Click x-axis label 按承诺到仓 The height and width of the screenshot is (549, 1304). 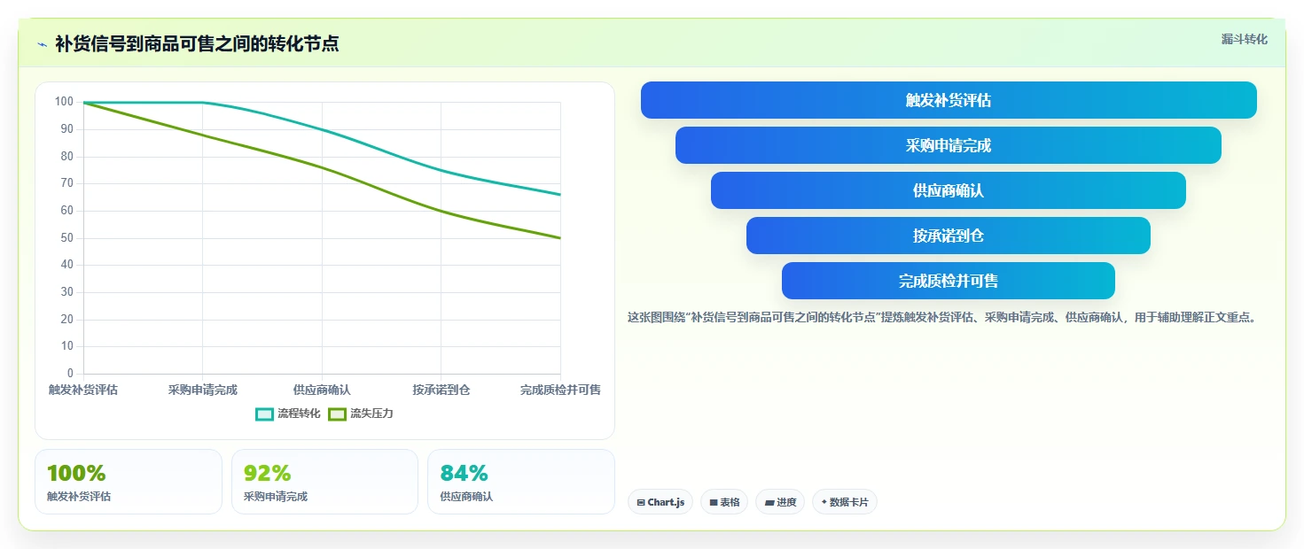tap(441, 390)
